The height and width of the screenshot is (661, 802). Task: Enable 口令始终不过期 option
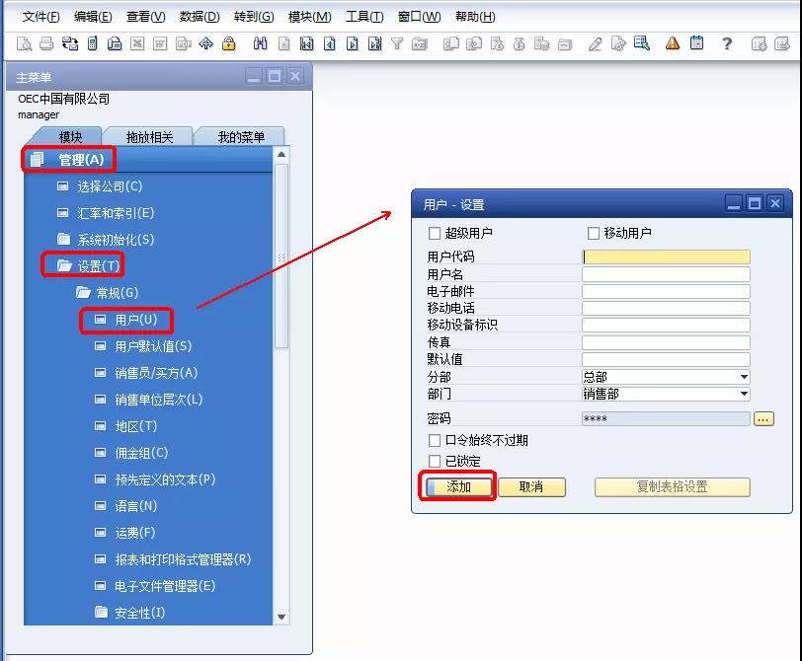click(437, 440)
